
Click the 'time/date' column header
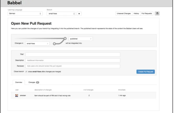(x=122, y=90)
